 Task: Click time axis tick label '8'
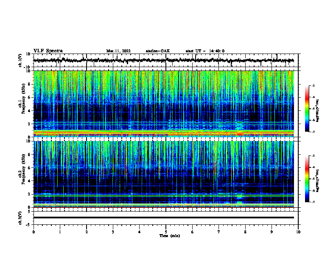point(245,232)
